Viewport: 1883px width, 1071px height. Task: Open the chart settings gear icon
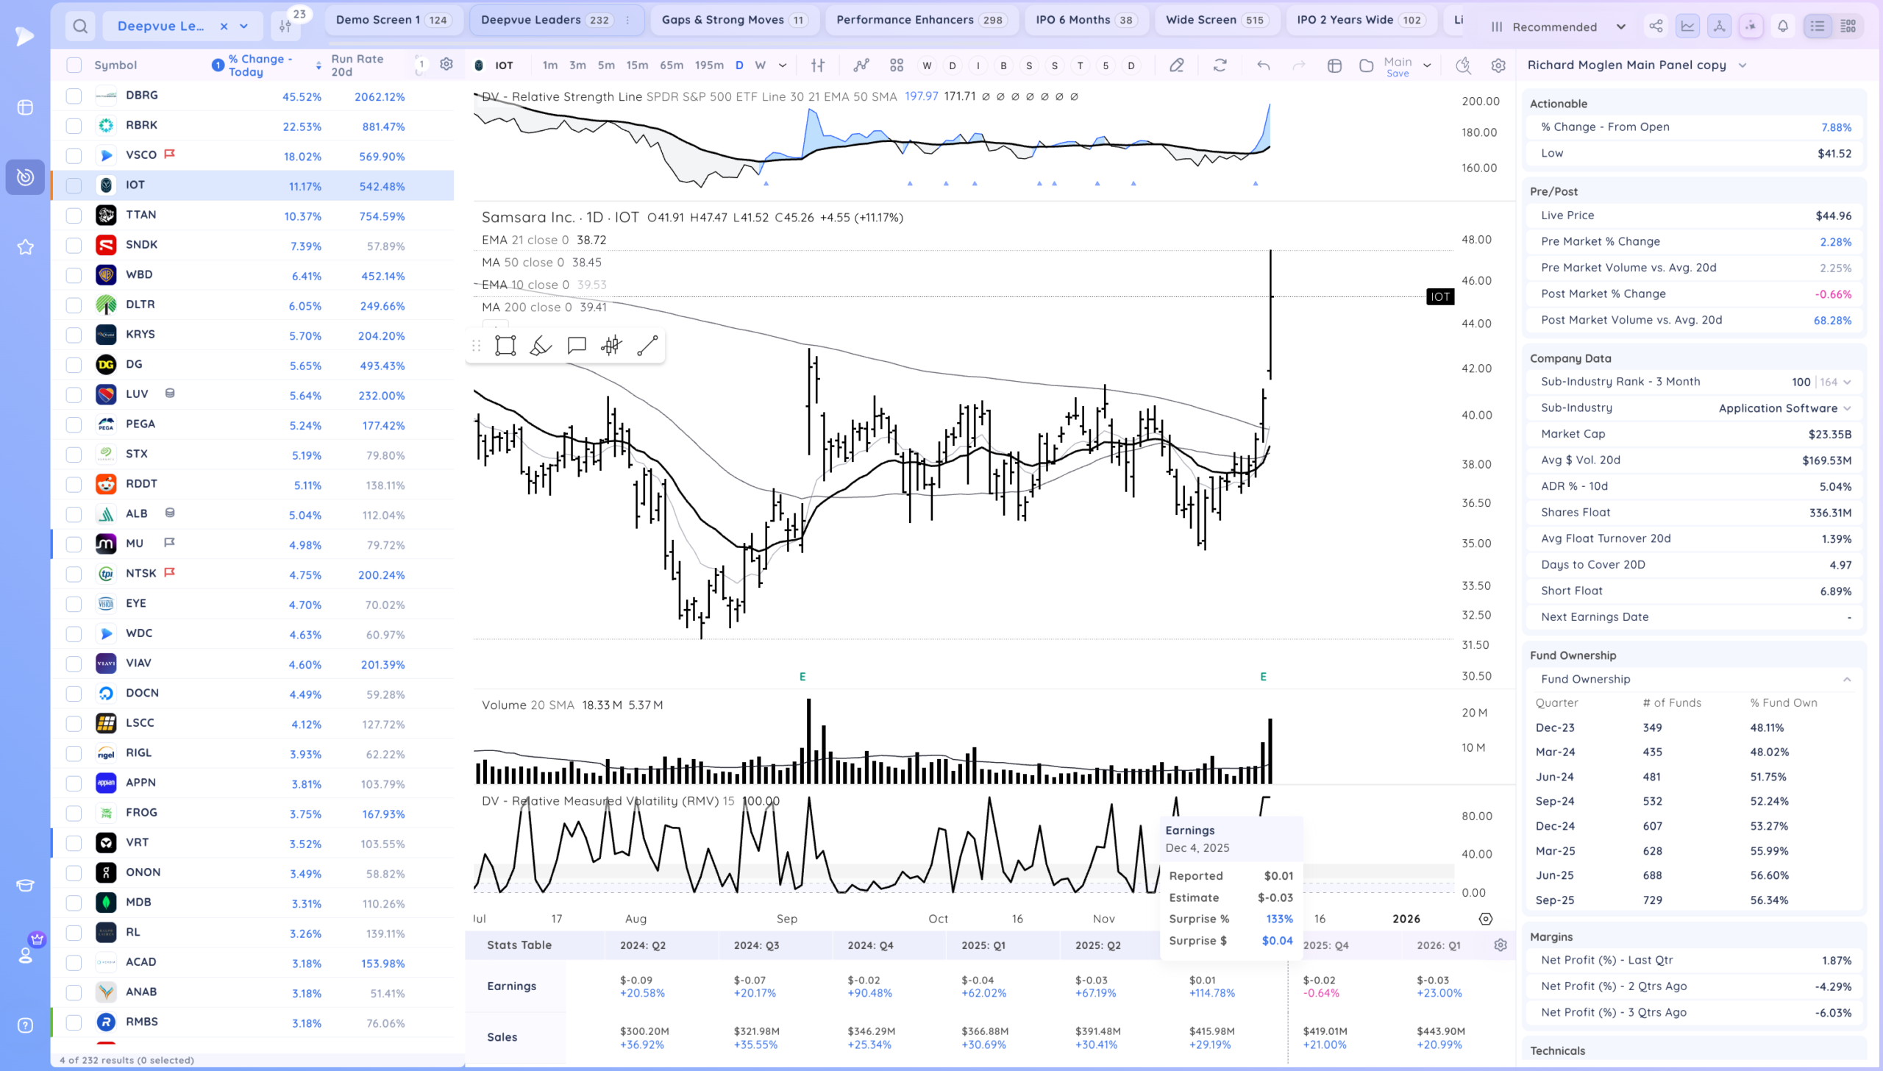[1498, 65]
